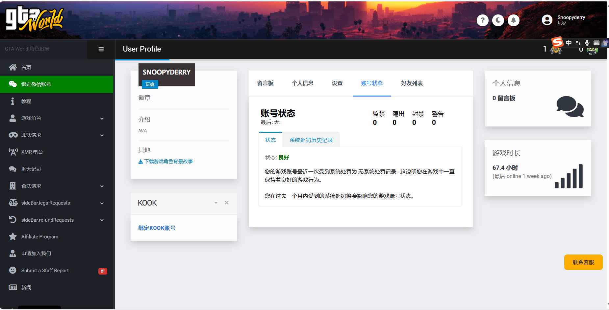Open the help question mark icon
This screenshot has width=609, height=310.
[x=482, y=20]
